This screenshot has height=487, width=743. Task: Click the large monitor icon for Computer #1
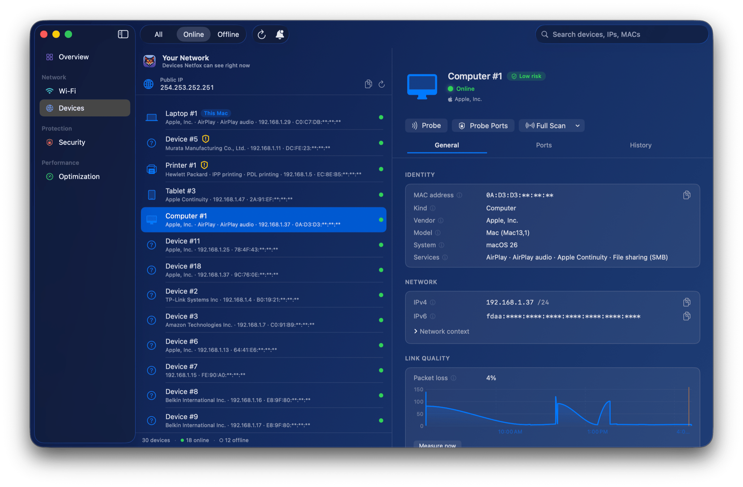pos(422,87)
